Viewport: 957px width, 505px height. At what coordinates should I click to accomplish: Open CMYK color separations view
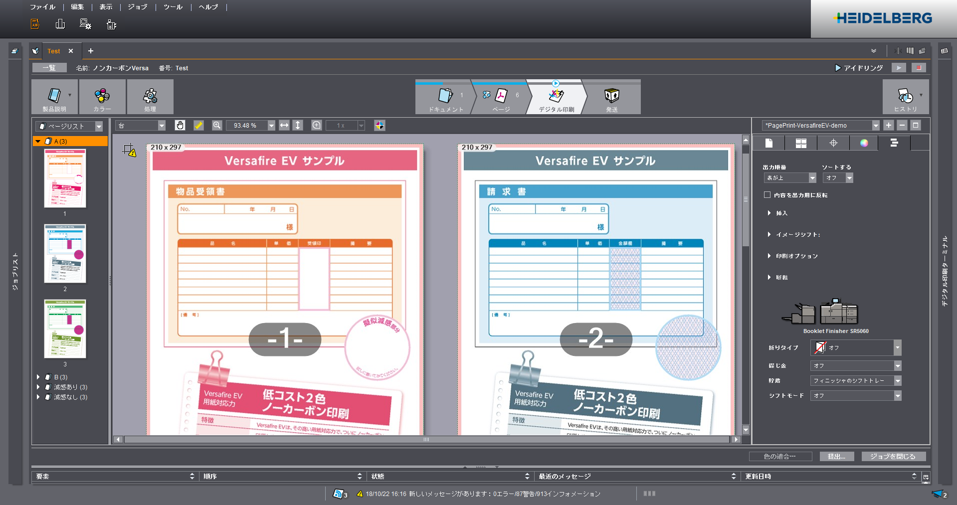380,126
